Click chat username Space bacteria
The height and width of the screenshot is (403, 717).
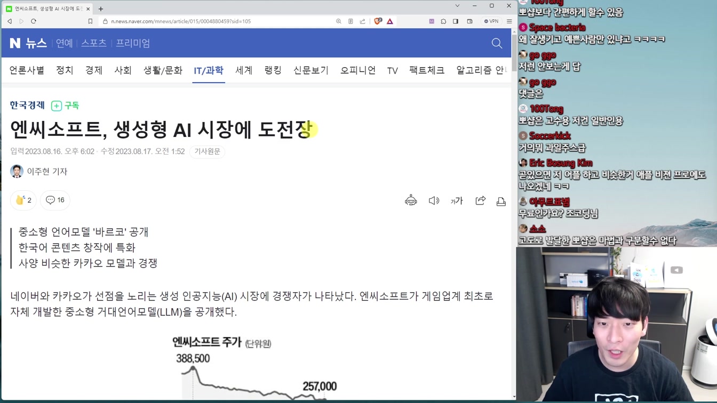(x=557, y=28)
